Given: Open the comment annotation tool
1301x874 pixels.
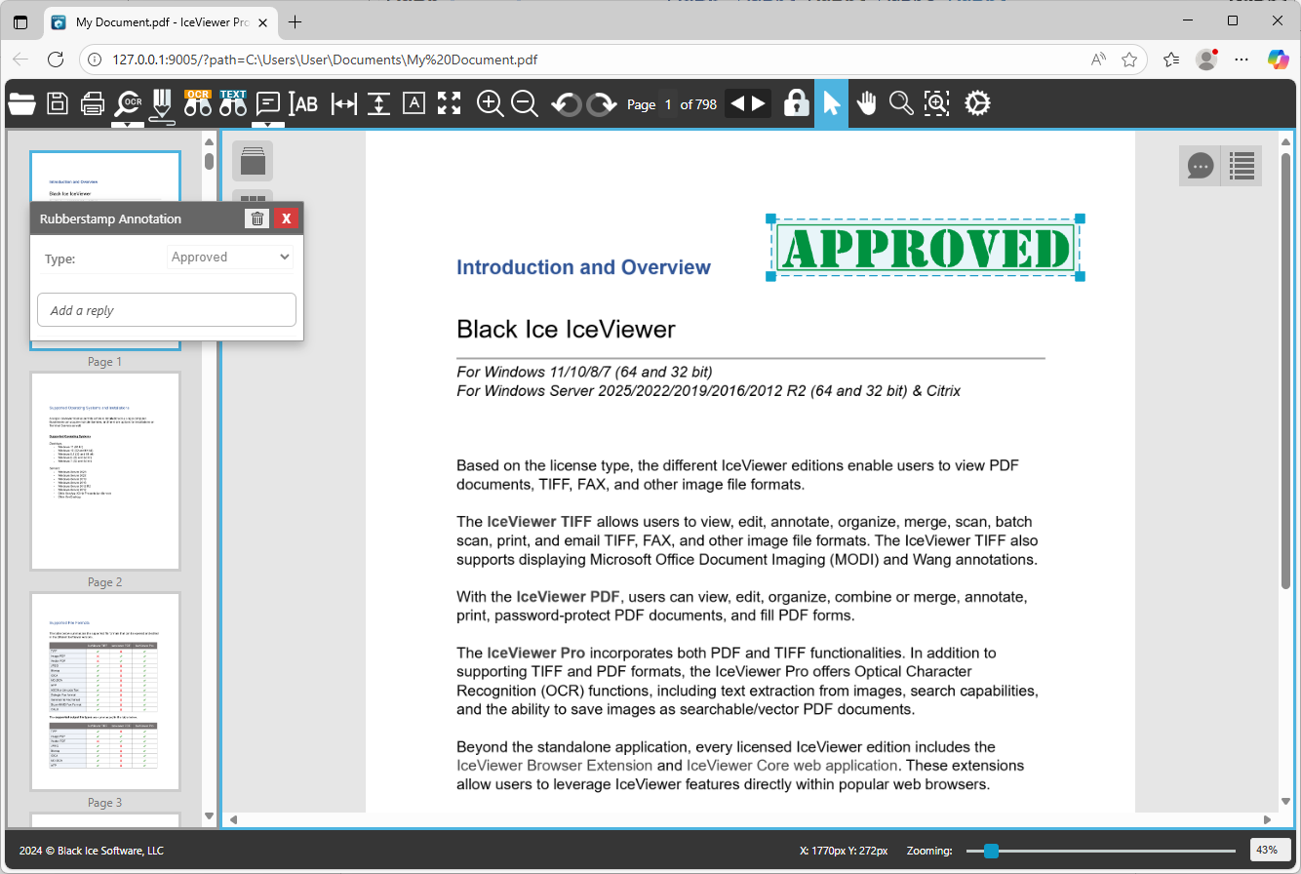Looking at the screenshot, I should [268, 102].
